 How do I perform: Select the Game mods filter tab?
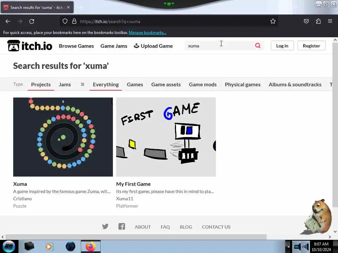(x=203, y=84)
